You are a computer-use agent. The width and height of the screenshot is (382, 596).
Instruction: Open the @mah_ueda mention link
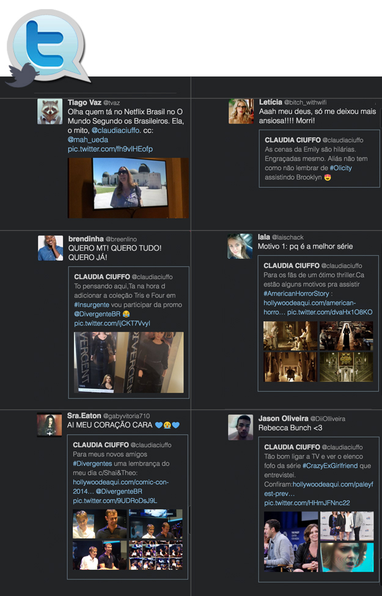point(87,140)
